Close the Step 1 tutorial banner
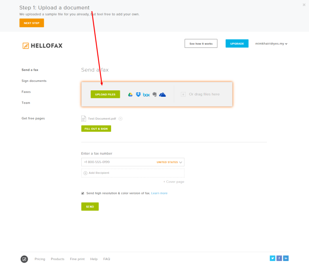The image size is (309, 269). [x=304, y=5]
